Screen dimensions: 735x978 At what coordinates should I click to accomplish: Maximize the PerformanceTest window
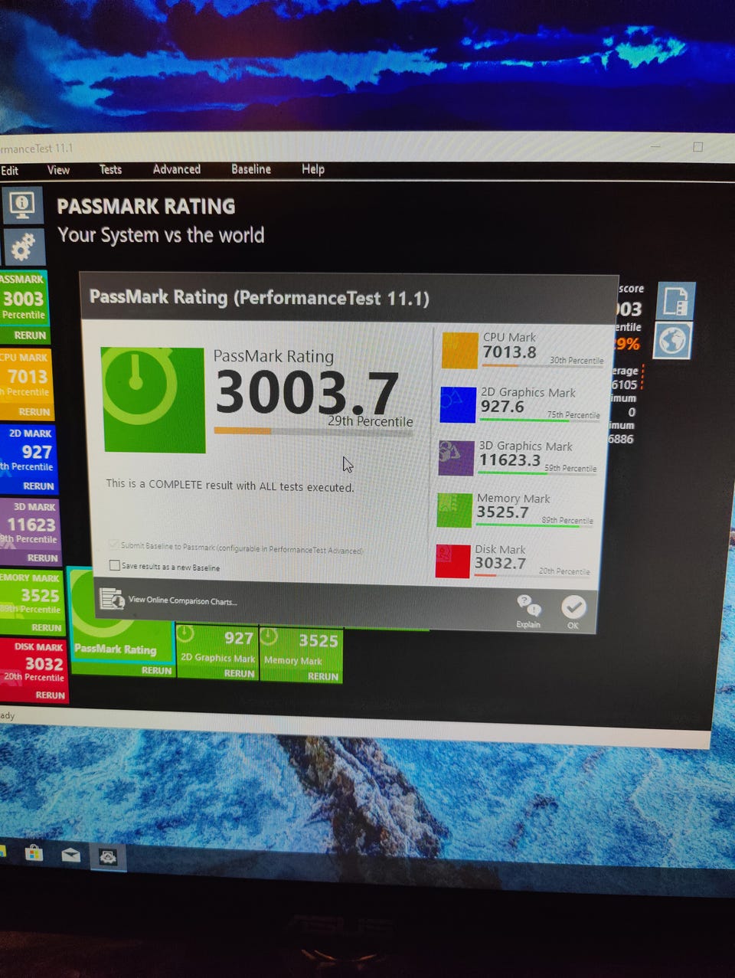(697, 147)
